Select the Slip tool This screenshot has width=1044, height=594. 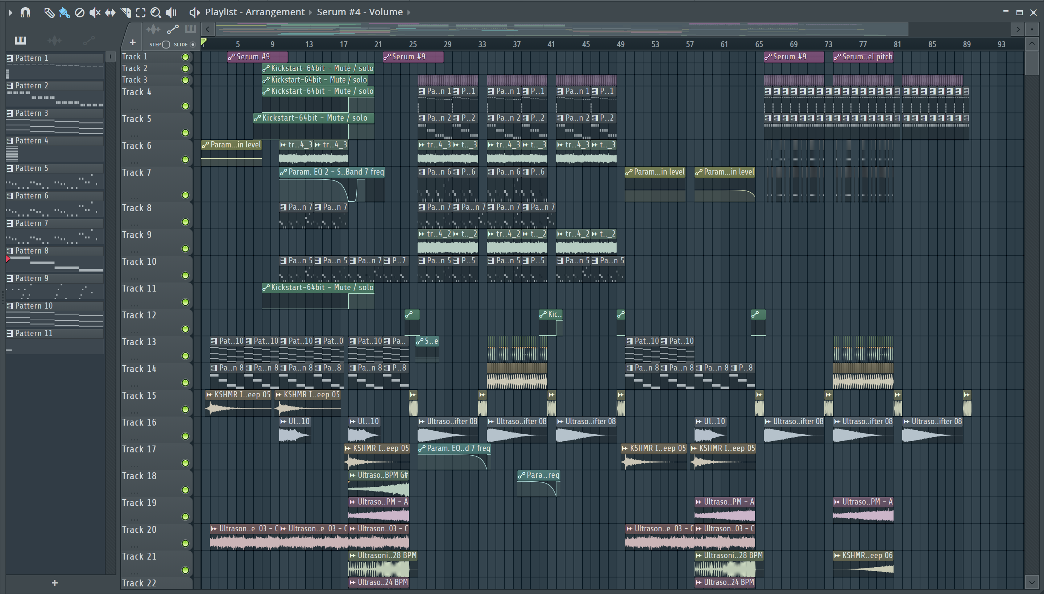click(110, 13)
